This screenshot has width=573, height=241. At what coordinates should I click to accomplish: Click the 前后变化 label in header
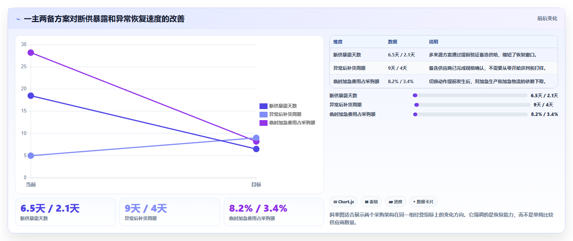tap(547, 18)
